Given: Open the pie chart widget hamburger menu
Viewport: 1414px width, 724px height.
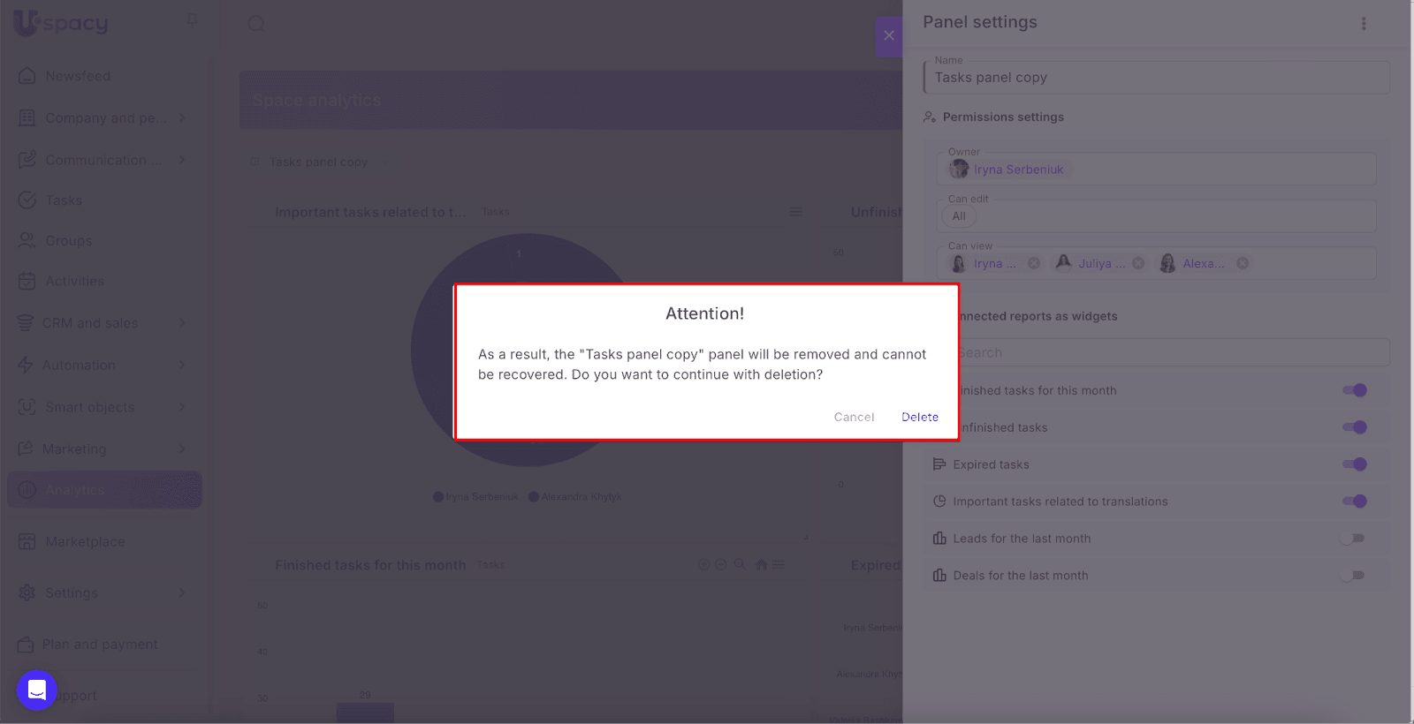Looking at the screenshot, I should [795, 212].
